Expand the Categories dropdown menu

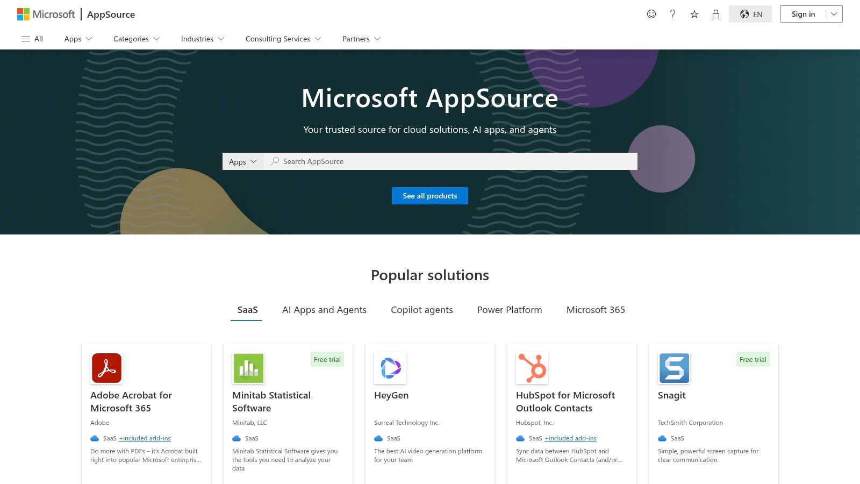[137, 39]
